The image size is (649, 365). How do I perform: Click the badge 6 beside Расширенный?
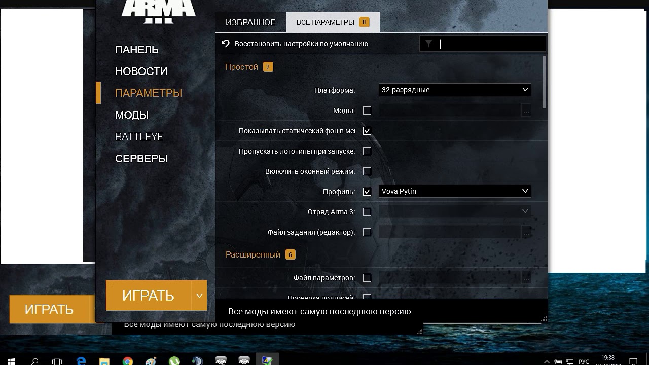tap(290, 254)
